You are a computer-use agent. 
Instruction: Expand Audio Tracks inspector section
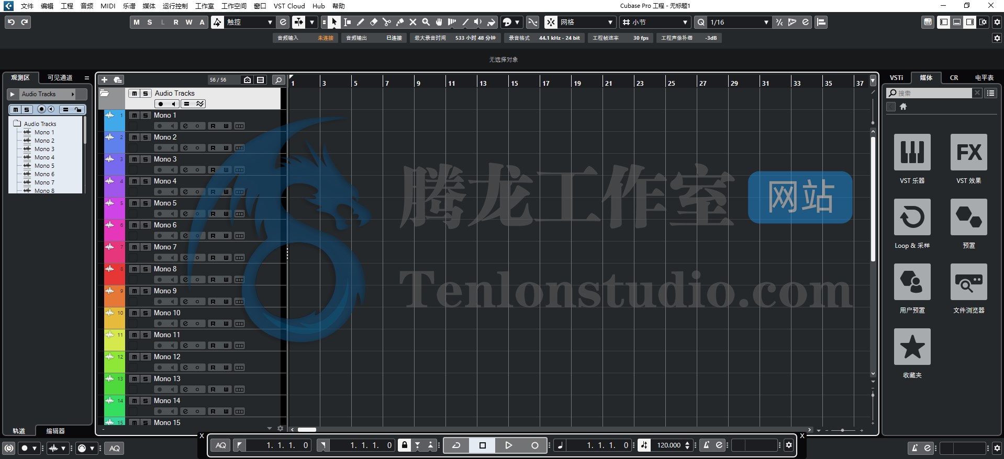pyautogui.click(x=13, y=94)
